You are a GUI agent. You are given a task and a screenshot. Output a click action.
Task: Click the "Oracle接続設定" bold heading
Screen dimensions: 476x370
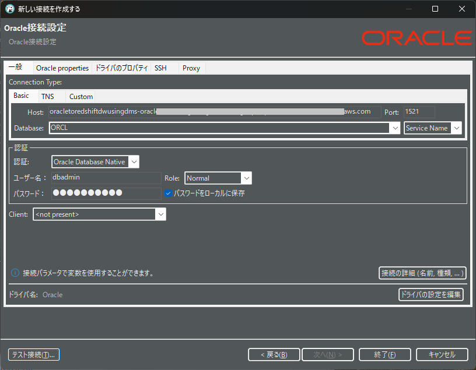click(35, 28)
